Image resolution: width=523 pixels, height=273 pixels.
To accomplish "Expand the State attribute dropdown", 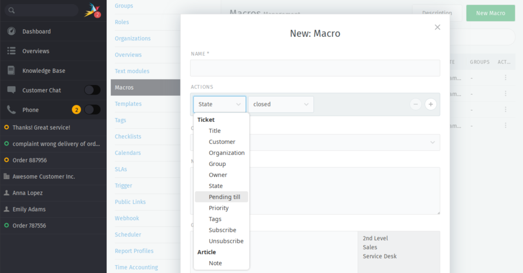I will (x=220, y=104).
